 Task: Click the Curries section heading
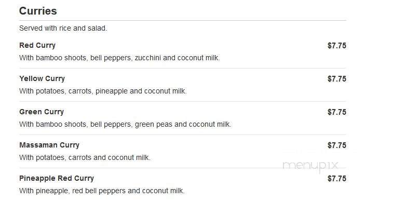tap(38, 11)
